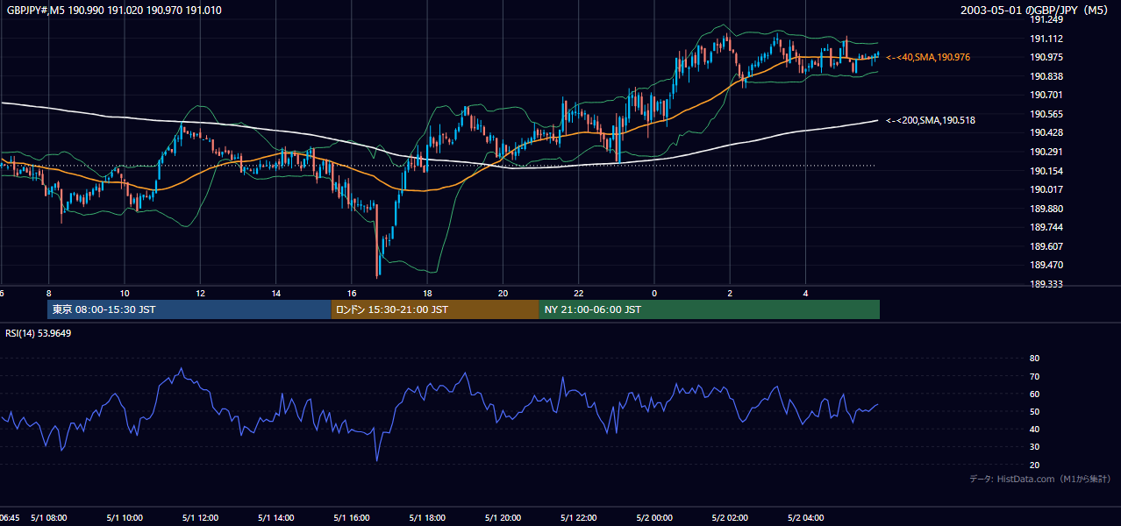Click hour tick 16 under price chart
The height and width of the screenshot is (526, 1121).
click(352, 294)
